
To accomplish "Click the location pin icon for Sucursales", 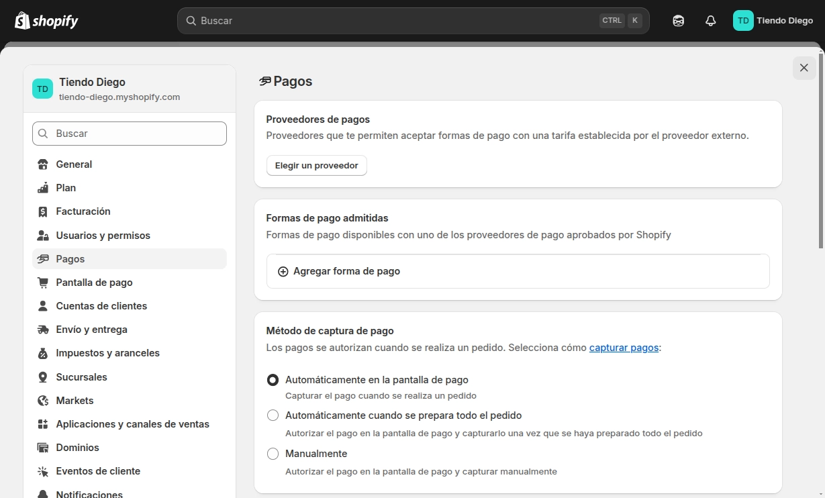I will tap(42, 377).
